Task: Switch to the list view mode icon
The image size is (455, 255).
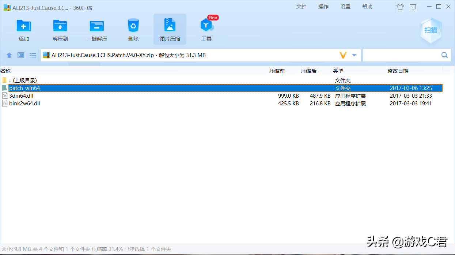Action: coord(33,55)
